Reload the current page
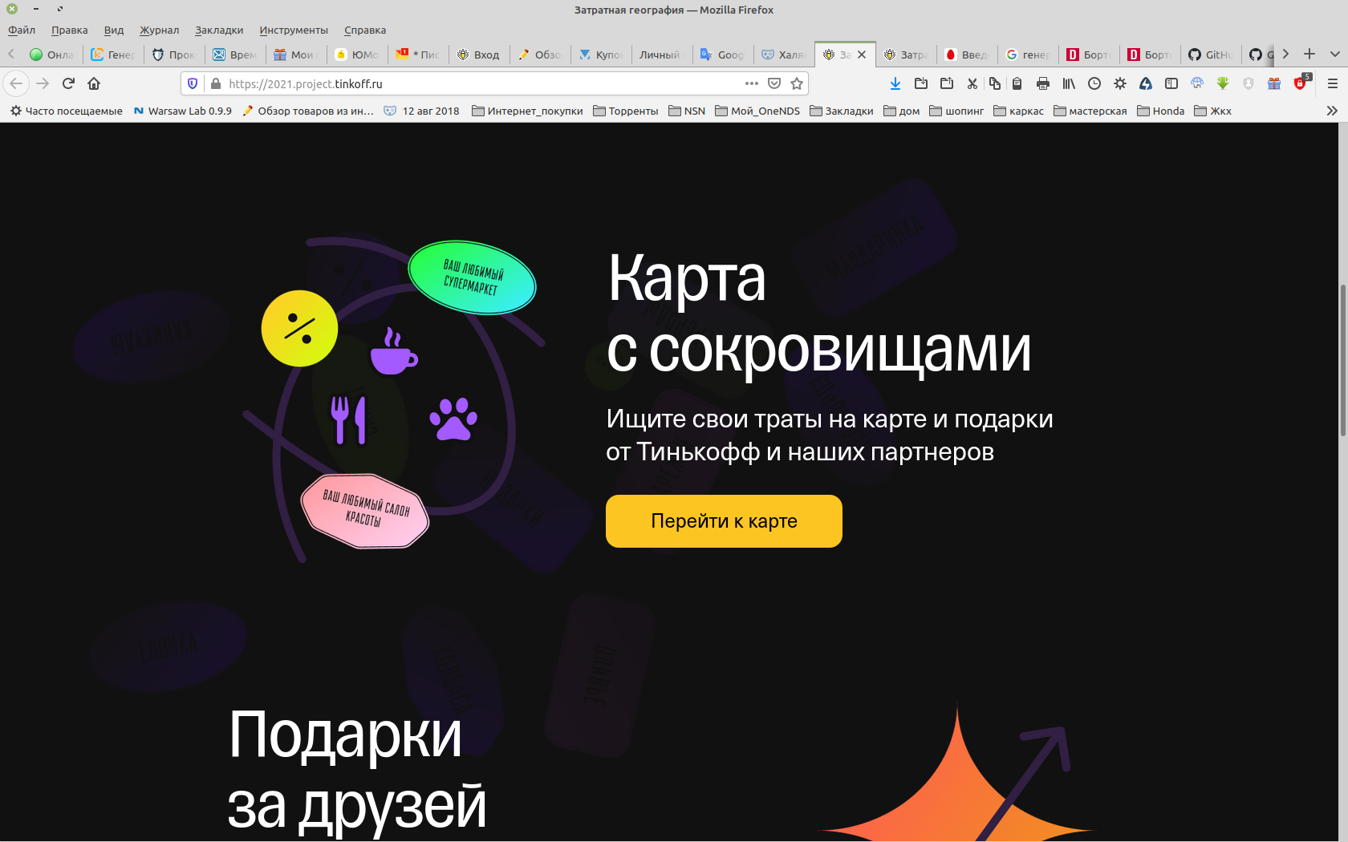1348x842 pixels. [x=68, y=83]
